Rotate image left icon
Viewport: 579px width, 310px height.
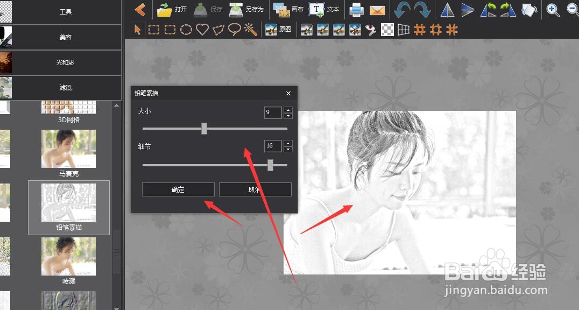coord(488,10)
